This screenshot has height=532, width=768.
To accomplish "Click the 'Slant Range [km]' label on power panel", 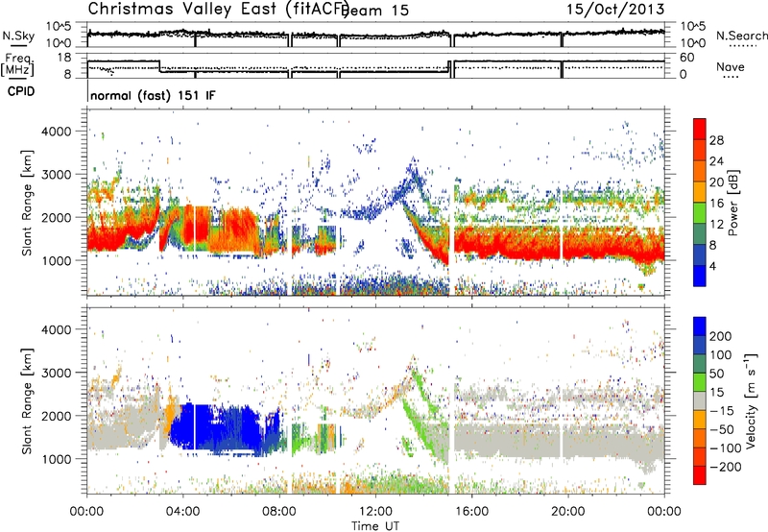I will click(27, 203).
